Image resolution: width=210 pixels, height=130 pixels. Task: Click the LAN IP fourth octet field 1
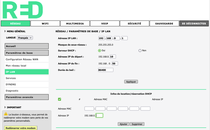[124, 38]
